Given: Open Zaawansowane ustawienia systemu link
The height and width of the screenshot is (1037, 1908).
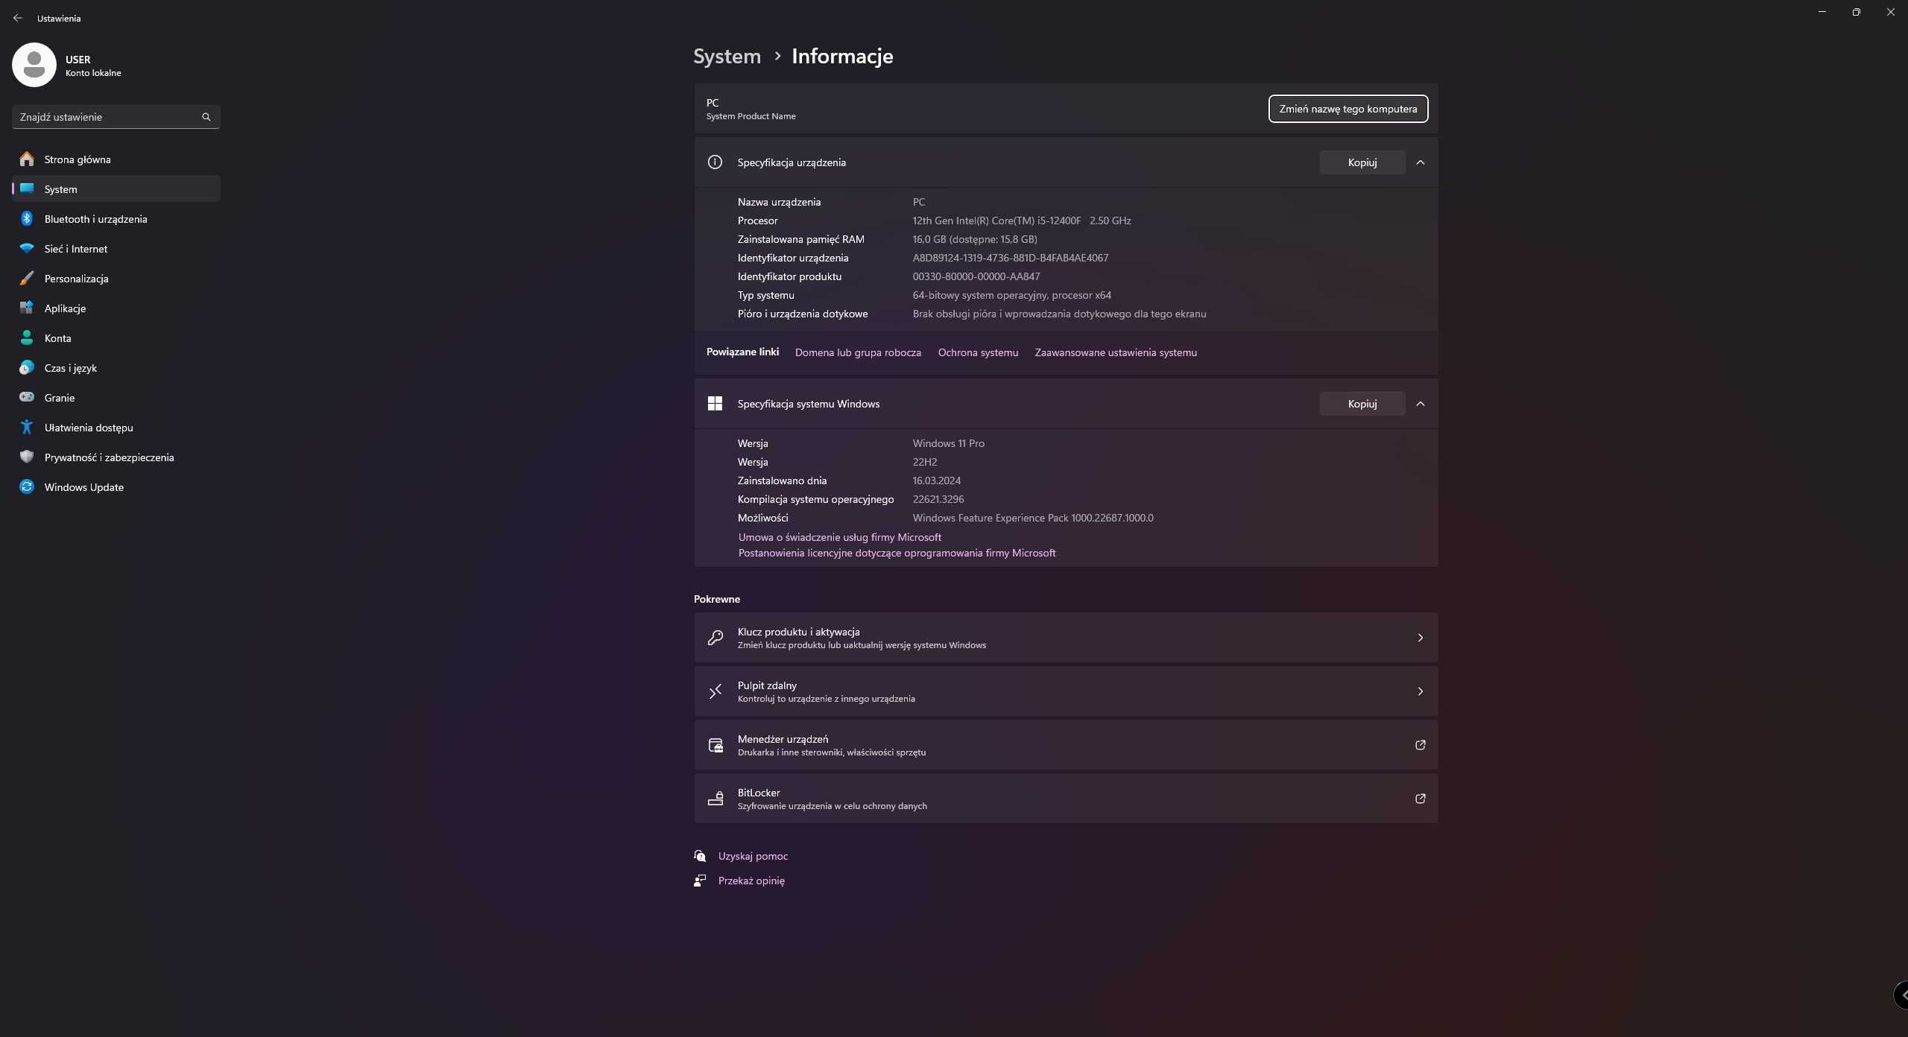Looking at the screenshot, I should point(1116,352).
